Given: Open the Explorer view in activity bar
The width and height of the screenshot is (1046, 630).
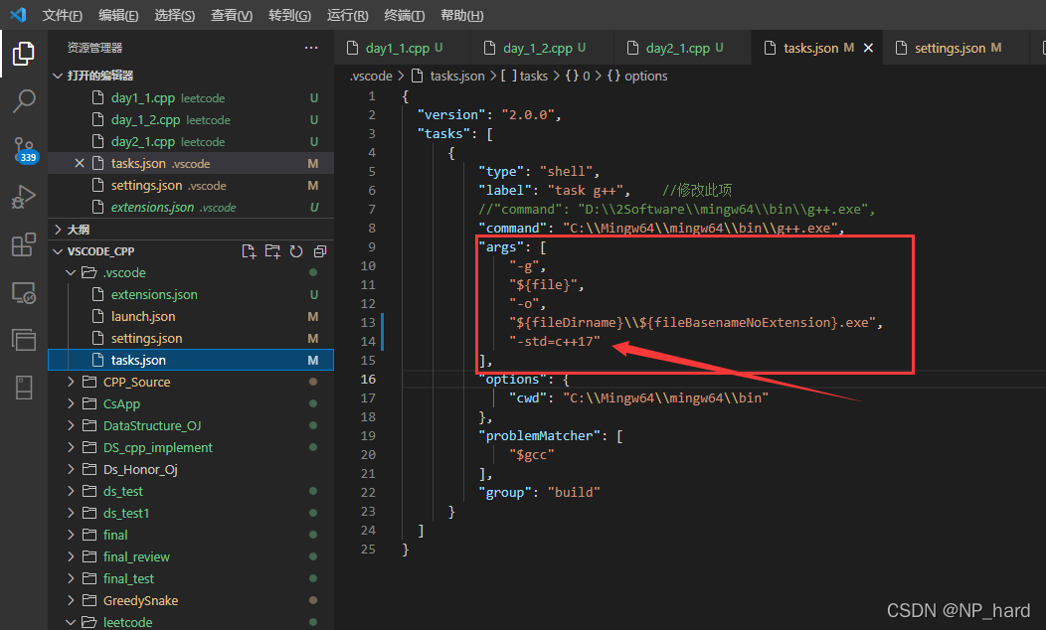Looking at the screenshot, I should [x=23, y=54].
